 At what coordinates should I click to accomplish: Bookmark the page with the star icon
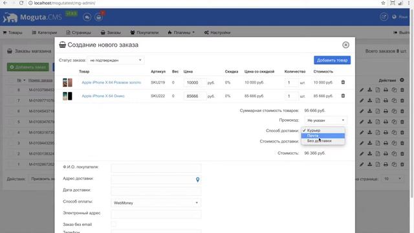[383, 3]
